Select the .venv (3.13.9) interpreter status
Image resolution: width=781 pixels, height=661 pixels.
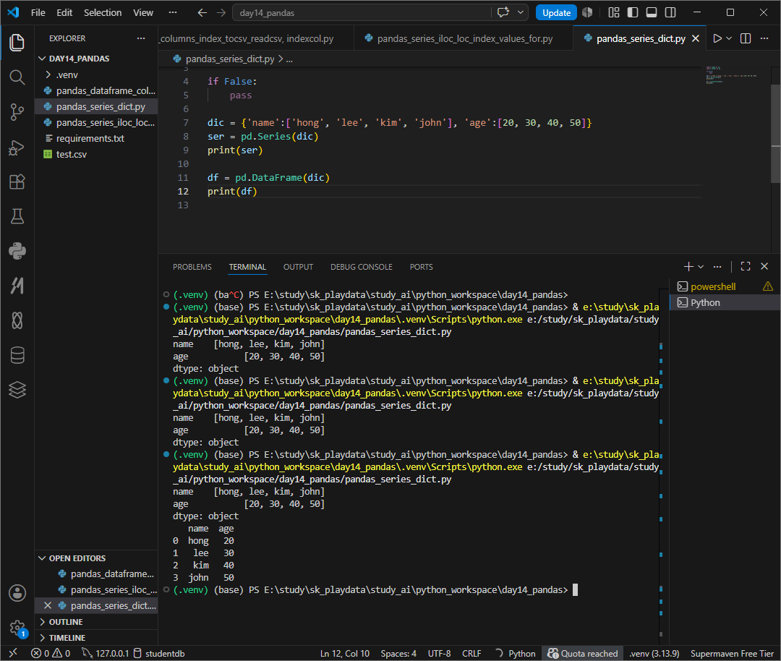[x=654, y=653]
